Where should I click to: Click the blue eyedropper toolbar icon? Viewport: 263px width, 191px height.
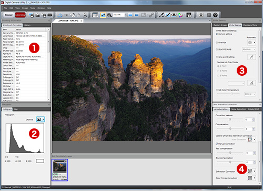pyautogui.click(x=167, y=15)
